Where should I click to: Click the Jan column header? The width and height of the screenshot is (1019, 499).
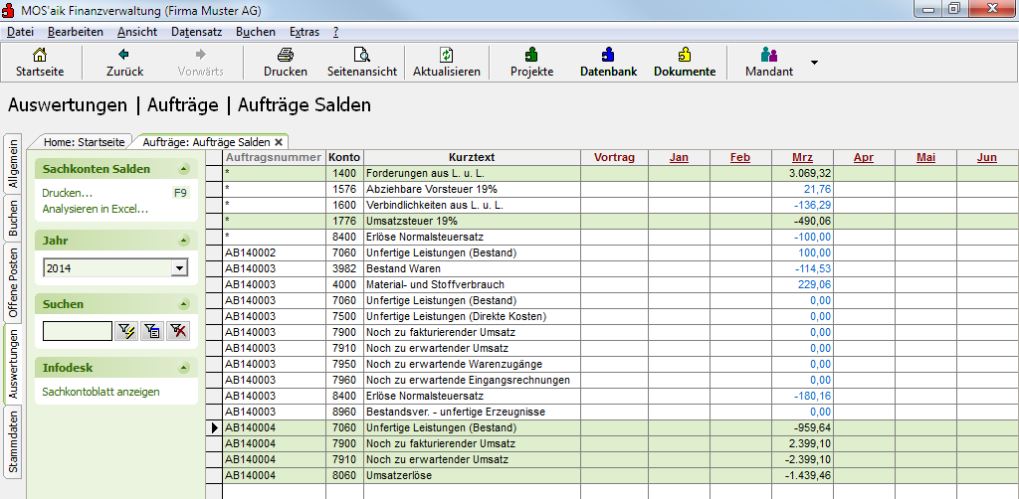679,157
